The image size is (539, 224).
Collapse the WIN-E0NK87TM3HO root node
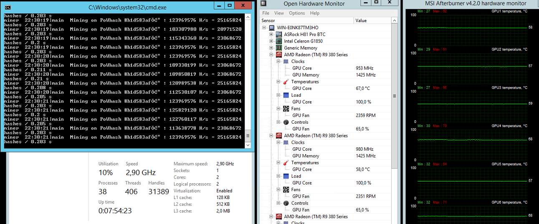pyautogui.click(x=264, y=27)
